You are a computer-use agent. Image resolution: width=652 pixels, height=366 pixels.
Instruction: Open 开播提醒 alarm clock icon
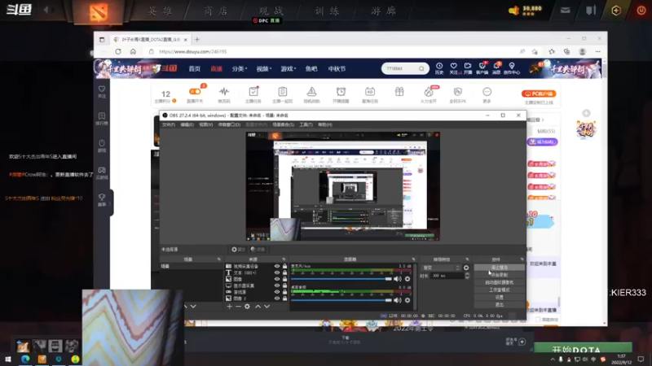click(341, 92)
